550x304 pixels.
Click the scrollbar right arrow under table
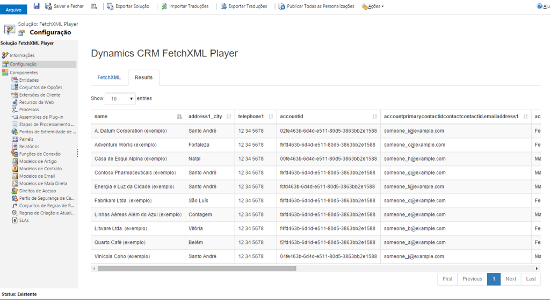[x=537, y=269]
